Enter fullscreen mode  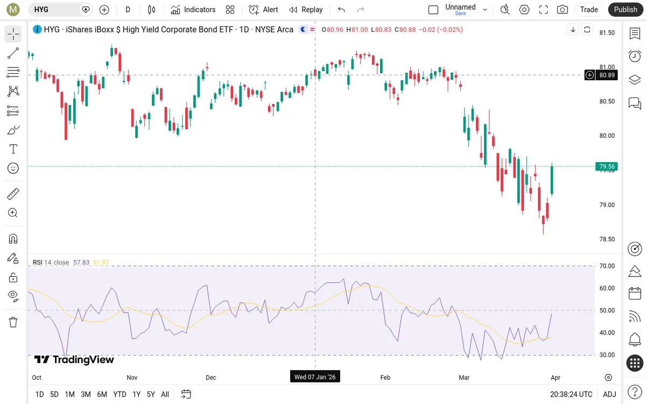click(544, 10)
